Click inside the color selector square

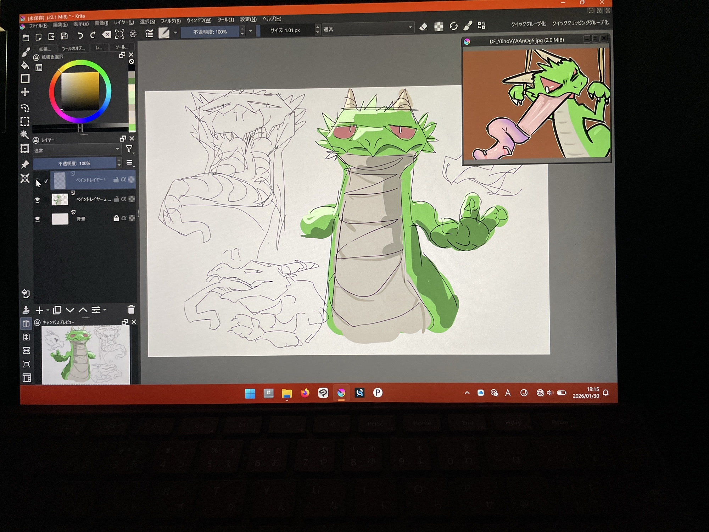pos(80,91)
